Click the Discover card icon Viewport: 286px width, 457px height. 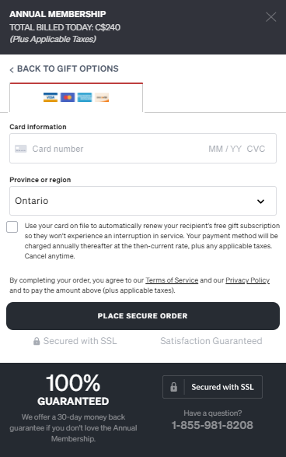click(x=102, y=97)
